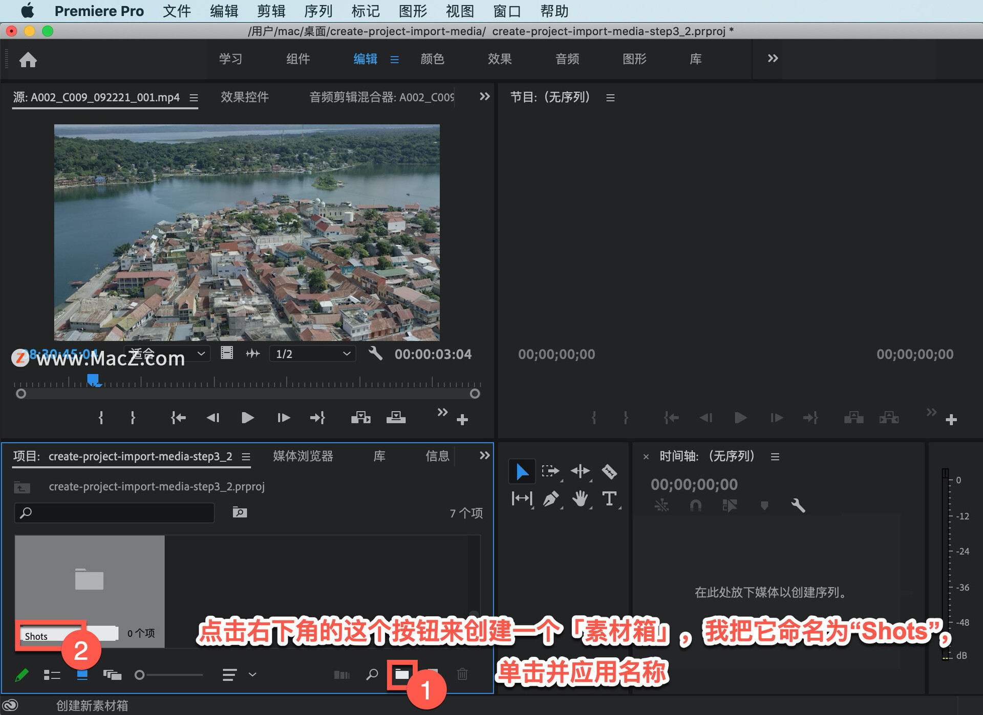The image size is (983, 715).
Task: Select the Hand tool
Action: pyautogui.click(x=580, y=498)
